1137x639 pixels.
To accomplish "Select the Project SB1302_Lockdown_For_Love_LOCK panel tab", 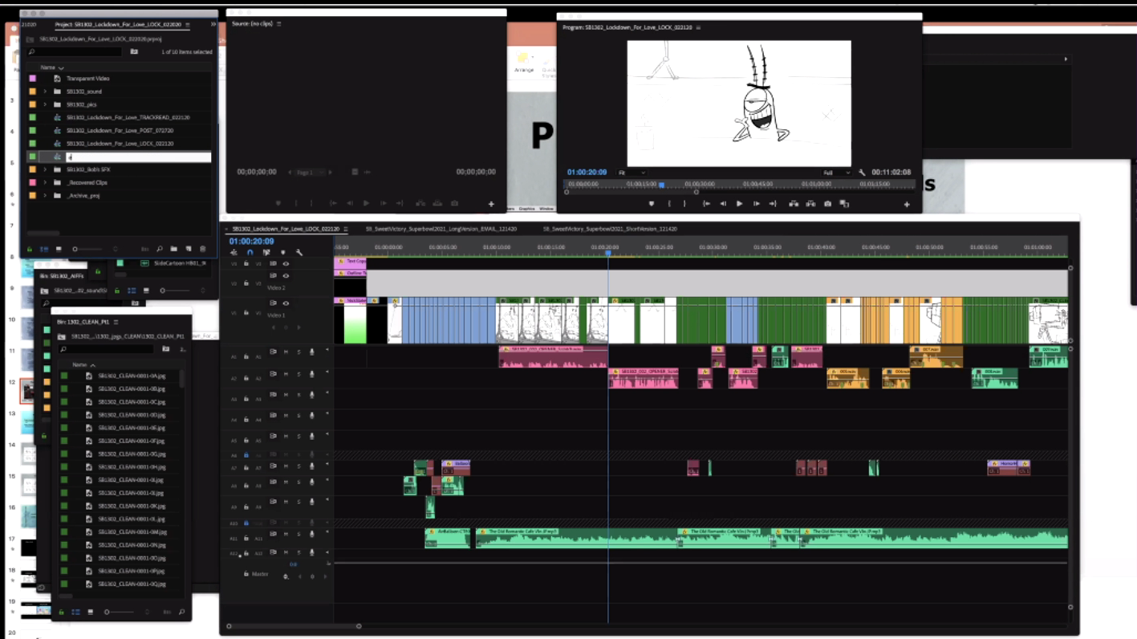I will pyautogui.click(x=119, y=25).
